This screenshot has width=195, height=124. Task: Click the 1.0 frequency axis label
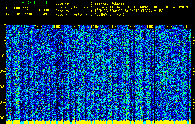[x=2, y=56]
